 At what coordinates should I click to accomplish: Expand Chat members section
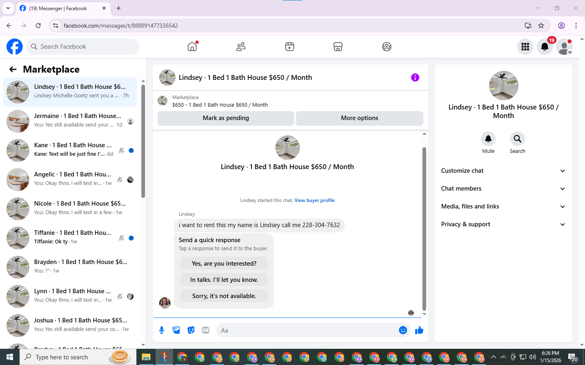coord(503,189)
